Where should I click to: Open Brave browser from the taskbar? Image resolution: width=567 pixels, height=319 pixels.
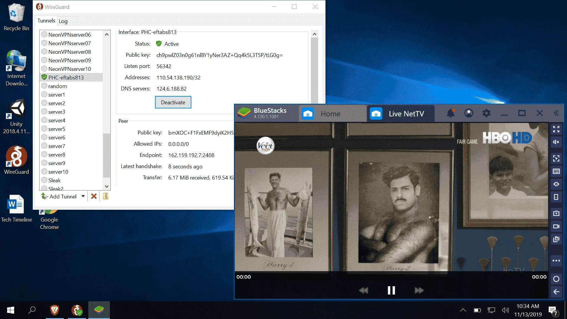(x=55, y=310)
